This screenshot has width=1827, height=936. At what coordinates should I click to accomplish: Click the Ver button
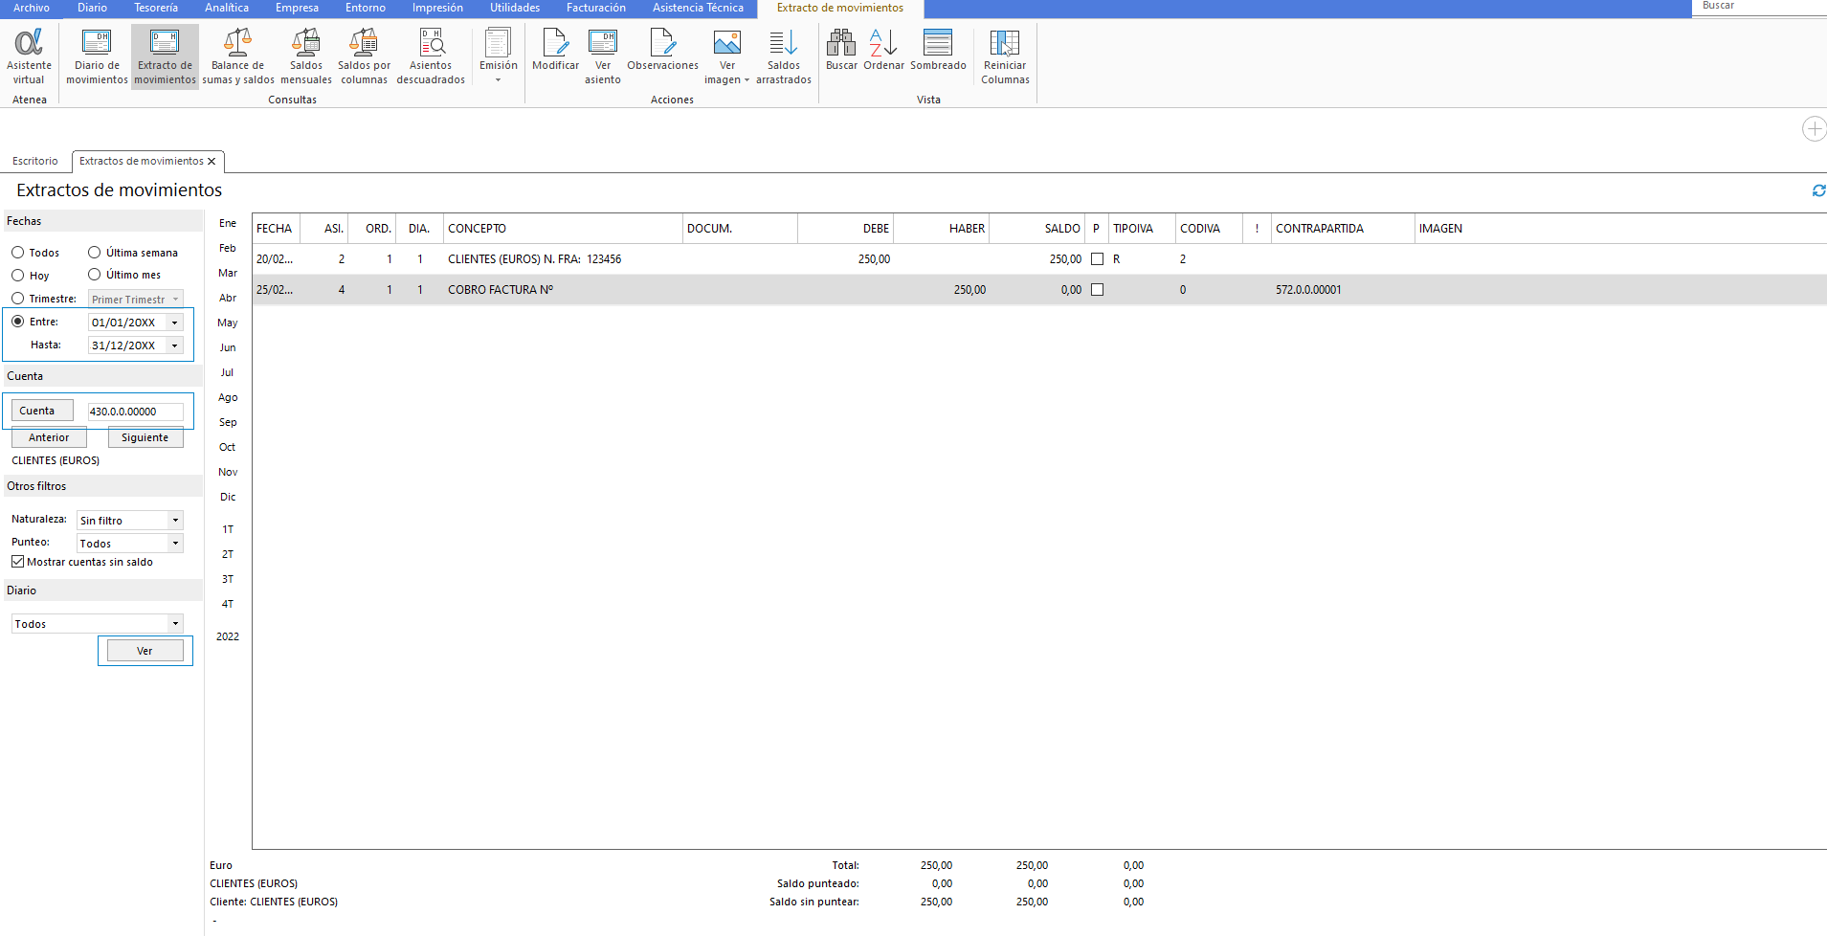coord(145,651)
